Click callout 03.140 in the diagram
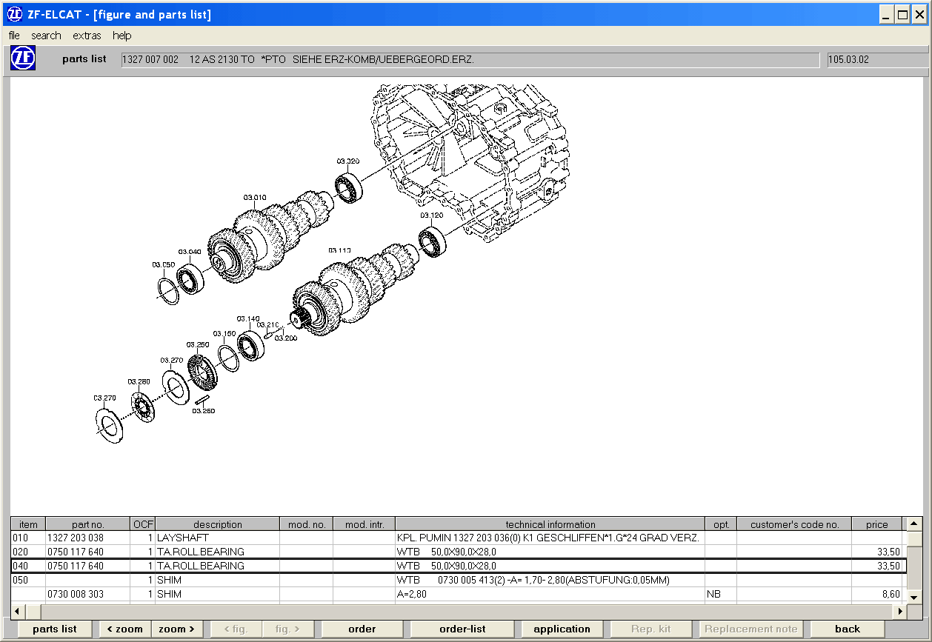Screen dimensions: 932x642 (249, 318)
